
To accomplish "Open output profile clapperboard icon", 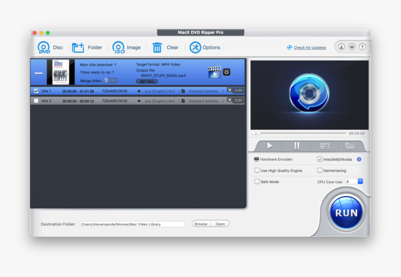I will [x=214, y=72].
